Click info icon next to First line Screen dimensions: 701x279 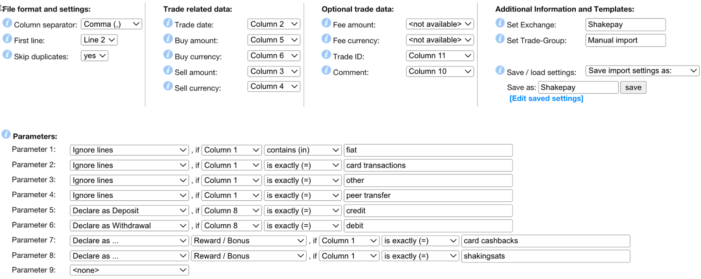[7, 38]
